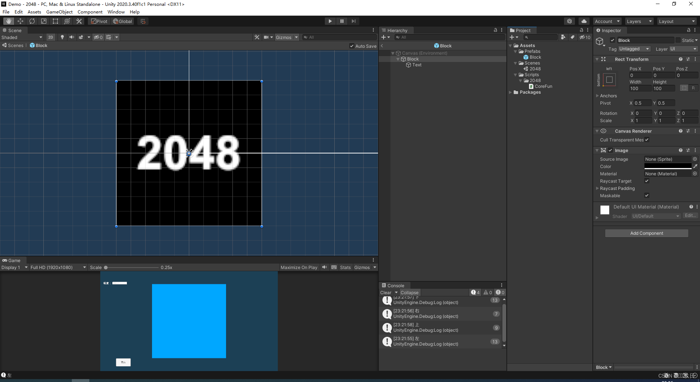Enable the Auto Save checkbox
The image size is (700, 382).
pyautogui.click(x=352, y=46)
